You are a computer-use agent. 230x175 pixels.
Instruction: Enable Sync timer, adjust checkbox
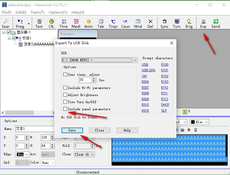tap(65, 74)
